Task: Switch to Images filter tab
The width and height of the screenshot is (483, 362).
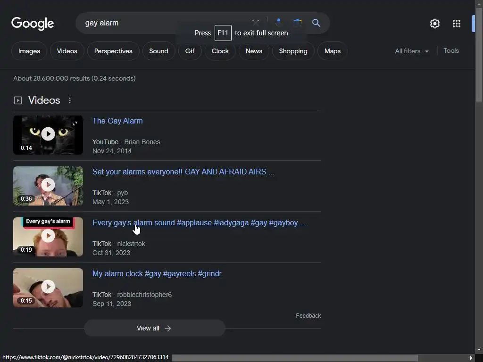Action: pos(29,51)
